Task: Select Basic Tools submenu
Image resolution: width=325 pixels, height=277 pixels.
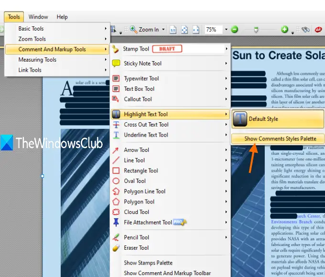Action: pos(57,29)
